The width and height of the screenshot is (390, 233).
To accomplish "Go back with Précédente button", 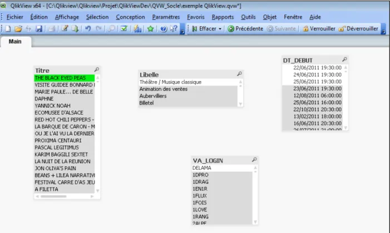I will coord(245,29).
